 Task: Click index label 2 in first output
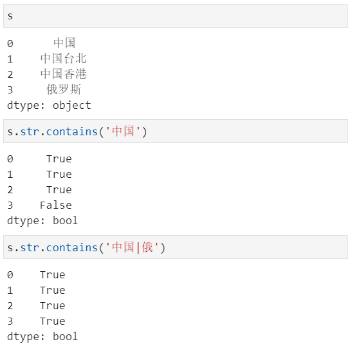pos(10,74)
